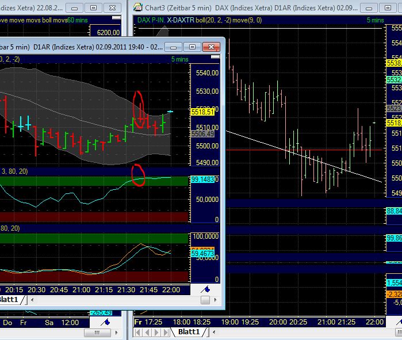
Task: Click the Chart3 window title icon
Action: tap(138, 7)
